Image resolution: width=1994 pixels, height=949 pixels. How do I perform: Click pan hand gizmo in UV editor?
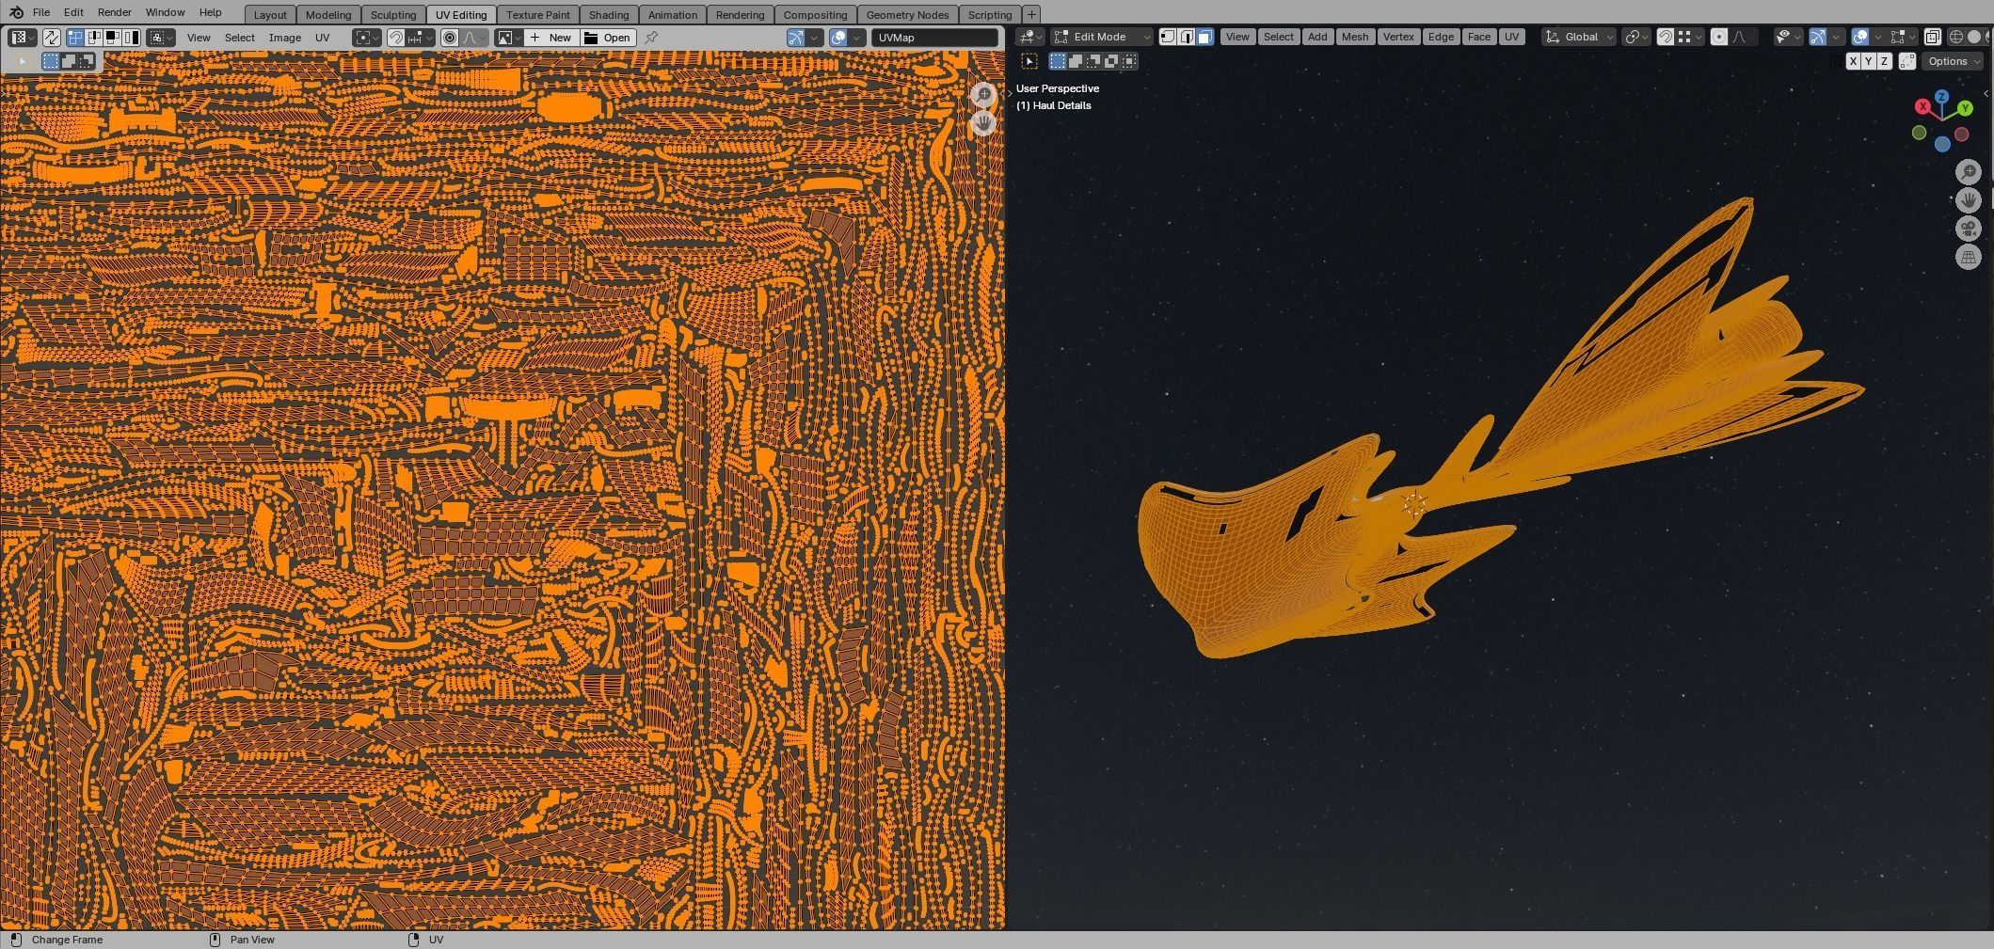(983, 123)
